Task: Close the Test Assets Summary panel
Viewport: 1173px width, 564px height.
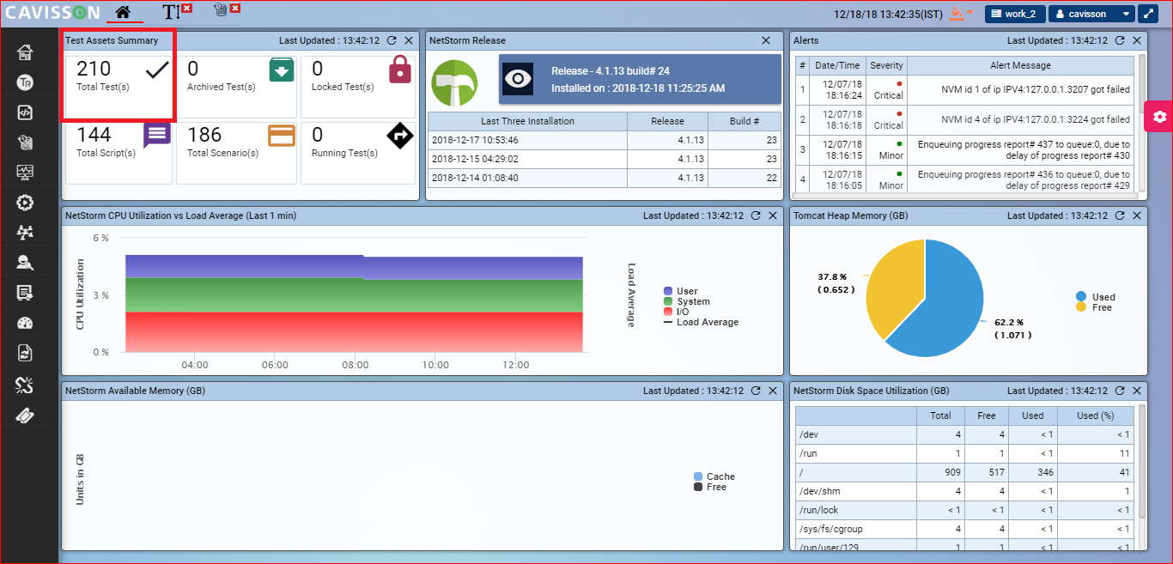Action: click(x=409, y=40)
